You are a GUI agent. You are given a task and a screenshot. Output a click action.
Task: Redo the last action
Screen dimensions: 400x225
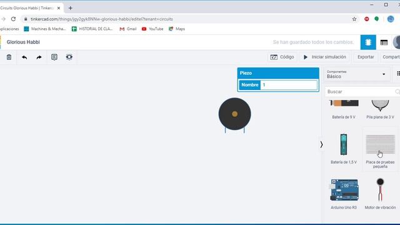pyautogui.click(x=39, y=57)
